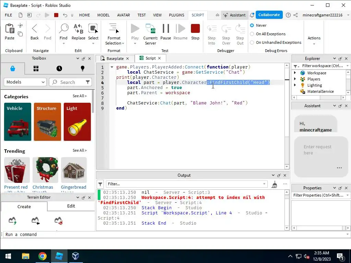Click the Collaborate button
This screenshot has height=263, width=351.
(x=269, y=15)
